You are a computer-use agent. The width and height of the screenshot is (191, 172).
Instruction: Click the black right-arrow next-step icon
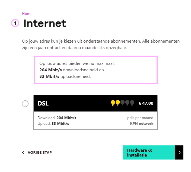pos(179,152)
